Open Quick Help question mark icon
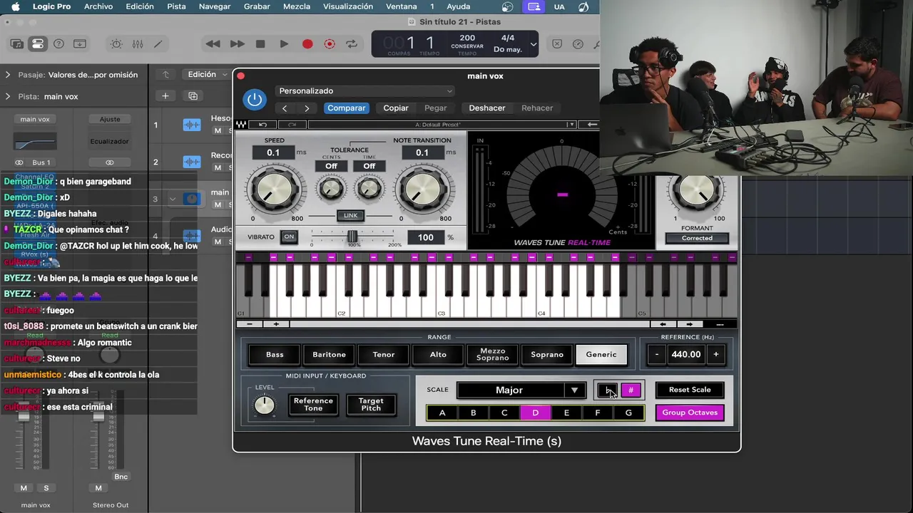The height and width of the screenshot is (513, 913). coord(58,43)
